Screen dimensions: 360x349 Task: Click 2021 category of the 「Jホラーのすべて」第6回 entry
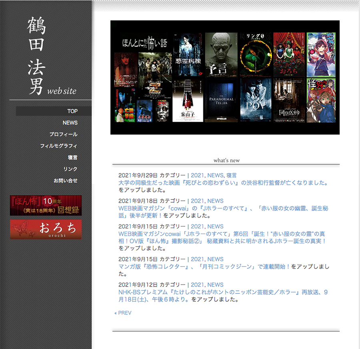pyautogui.click(x=197, y=226)
